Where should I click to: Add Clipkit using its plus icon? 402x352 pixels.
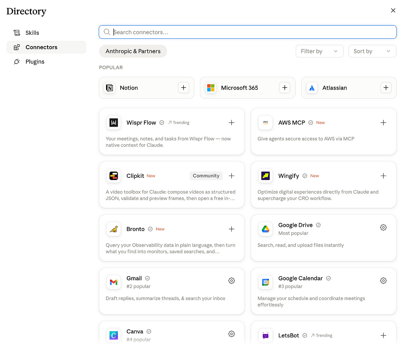[x=231, y=176]
